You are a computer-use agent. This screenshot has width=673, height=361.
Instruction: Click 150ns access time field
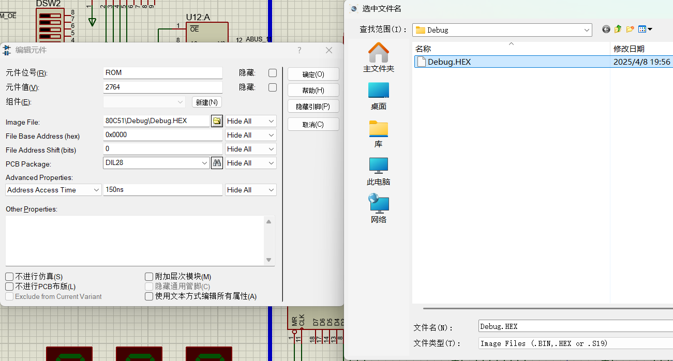tap(163, 190)
